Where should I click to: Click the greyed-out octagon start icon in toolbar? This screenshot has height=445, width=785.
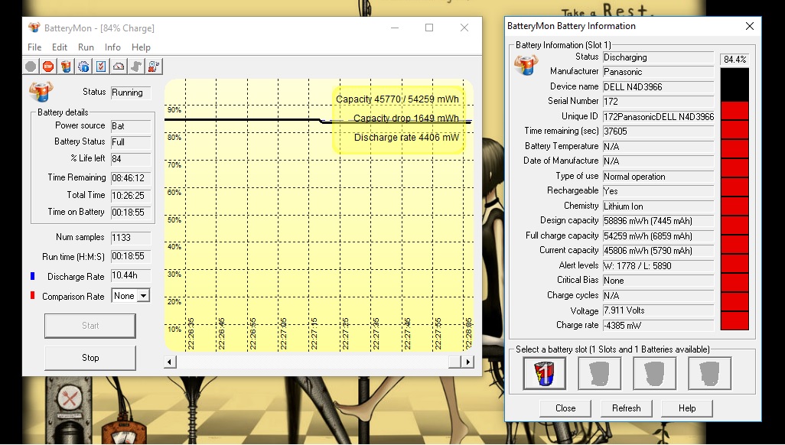click(x=31, y=66)
